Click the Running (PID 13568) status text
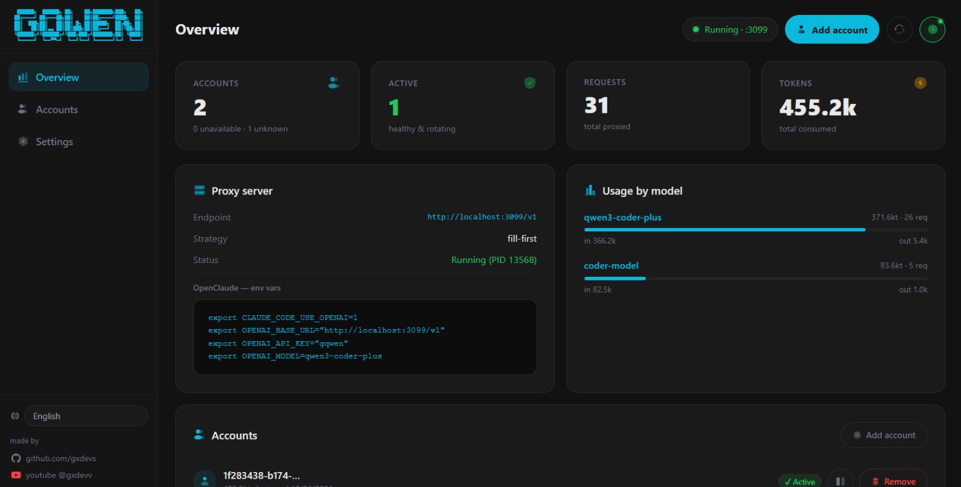This screenshot has width=961, height=487. 494,260
